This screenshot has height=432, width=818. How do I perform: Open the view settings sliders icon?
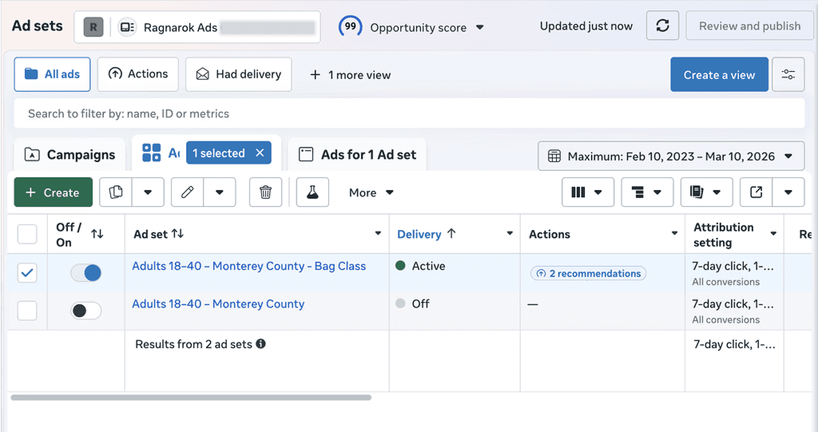point(788,74)
